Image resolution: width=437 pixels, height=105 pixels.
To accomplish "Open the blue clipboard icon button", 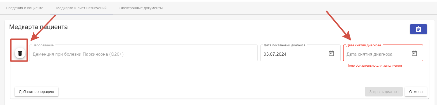I will click(x=418, y=29).
